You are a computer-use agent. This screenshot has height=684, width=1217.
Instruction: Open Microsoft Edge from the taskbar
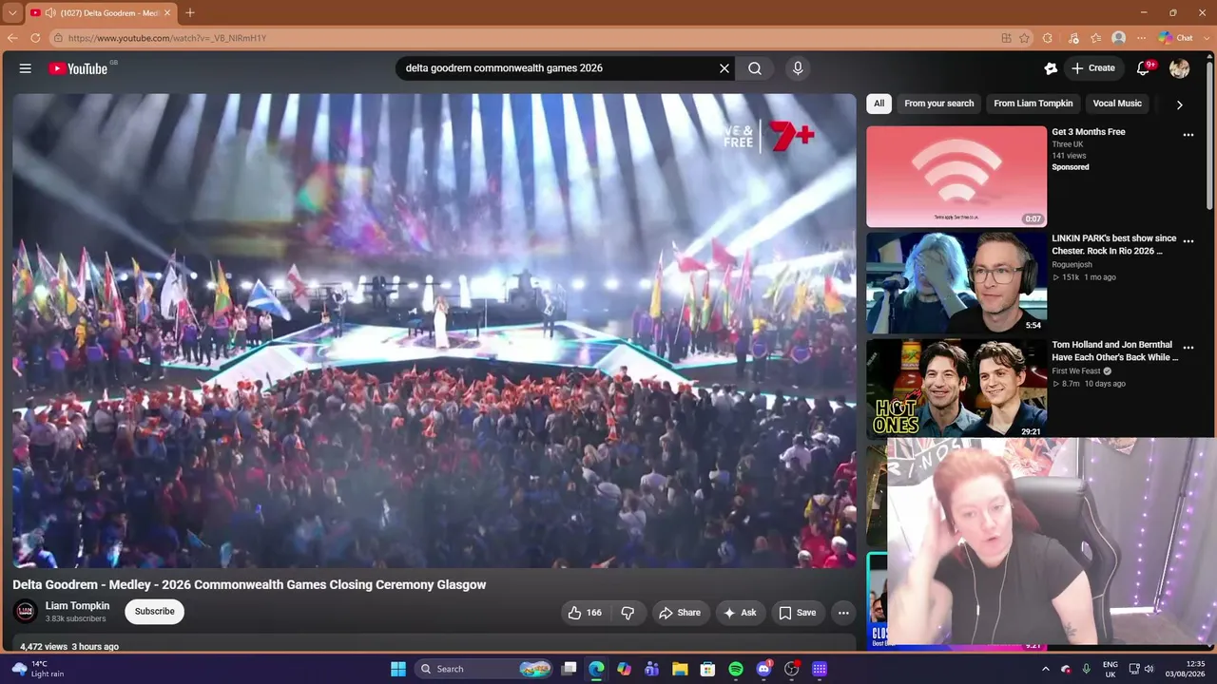pos(596,669)
